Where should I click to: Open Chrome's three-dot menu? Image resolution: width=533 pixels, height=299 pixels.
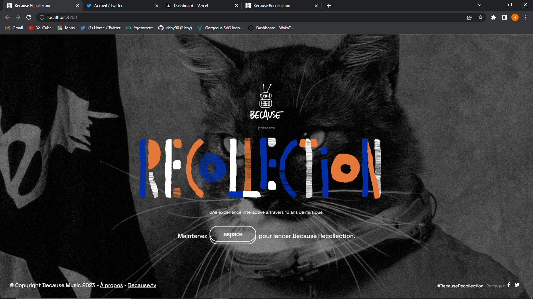[x=526, y=17]
